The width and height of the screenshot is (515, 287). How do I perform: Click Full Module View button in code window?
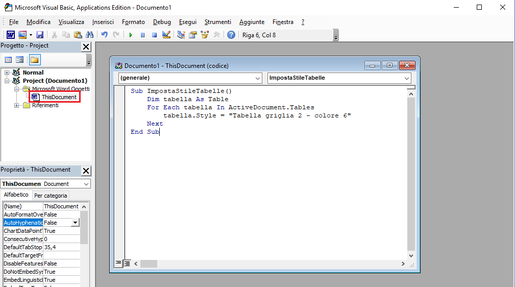[x=127, y=264]
